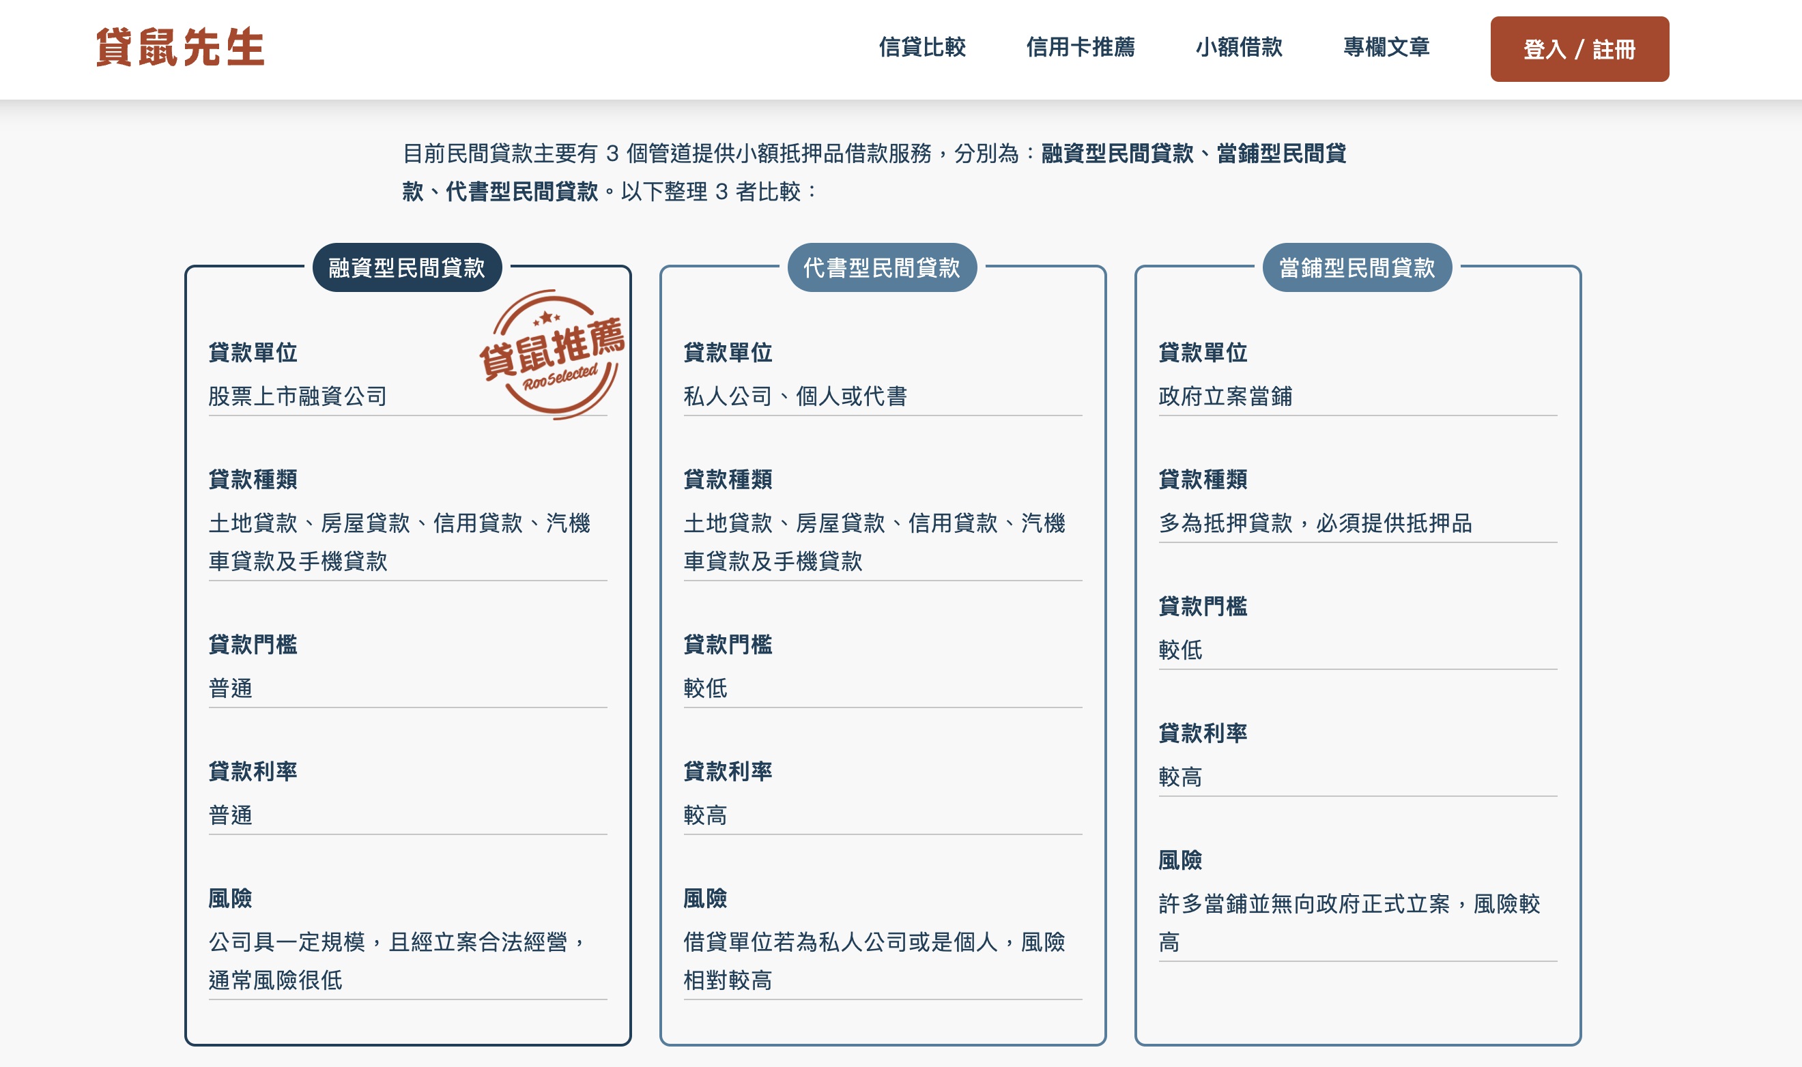Click 普通 under 貸款利率 in 融資型 card

pos(230,815)
